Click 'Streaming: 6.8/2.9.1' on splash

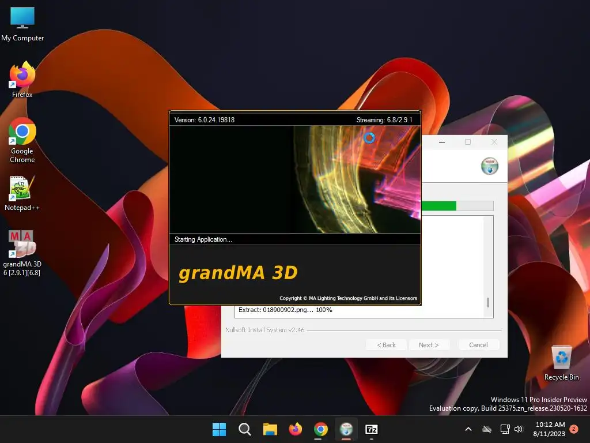click(x=384, y=120)
